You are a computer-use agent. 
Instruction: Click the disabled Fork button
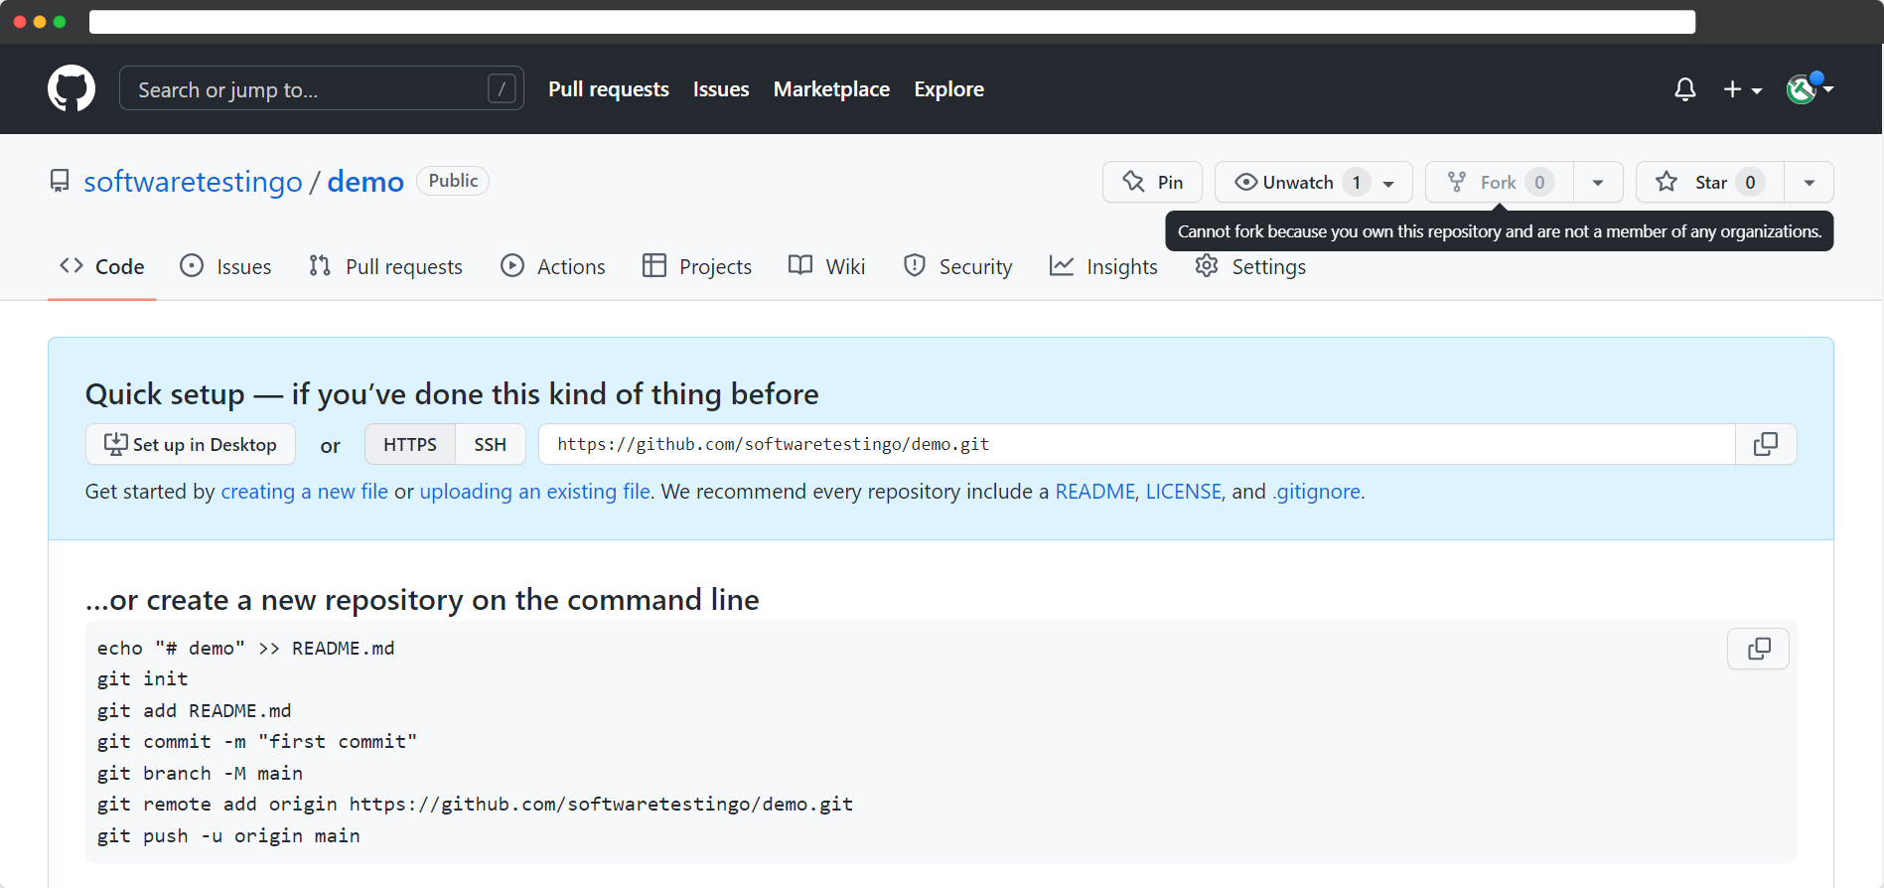(x=1499, y=182)
